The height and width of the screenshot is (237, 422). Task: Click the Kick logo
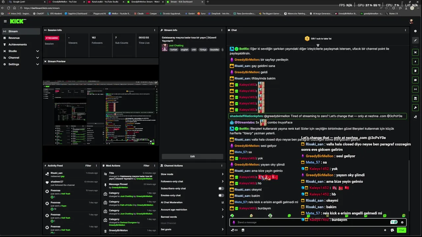pos(17,21)
